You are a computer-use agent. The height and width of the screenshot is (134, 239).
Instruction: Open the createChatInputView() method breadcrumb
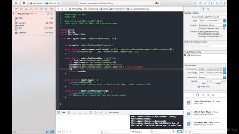tap(138, 9)
